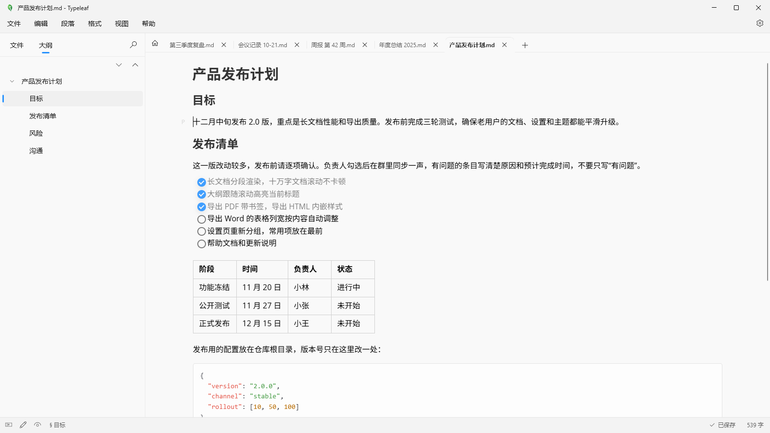770x433 pixels.
Task: Switch to 周报 第 42 周.md tab
Action: (x=333, y=45)
